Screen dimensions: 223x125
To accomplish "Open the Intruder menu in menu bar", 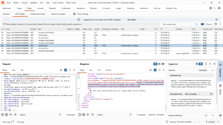I will click(x=25, y=2).
